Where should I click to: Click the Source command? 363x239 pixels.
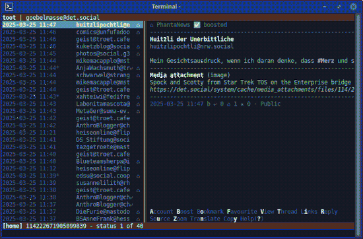click(160, 219)
